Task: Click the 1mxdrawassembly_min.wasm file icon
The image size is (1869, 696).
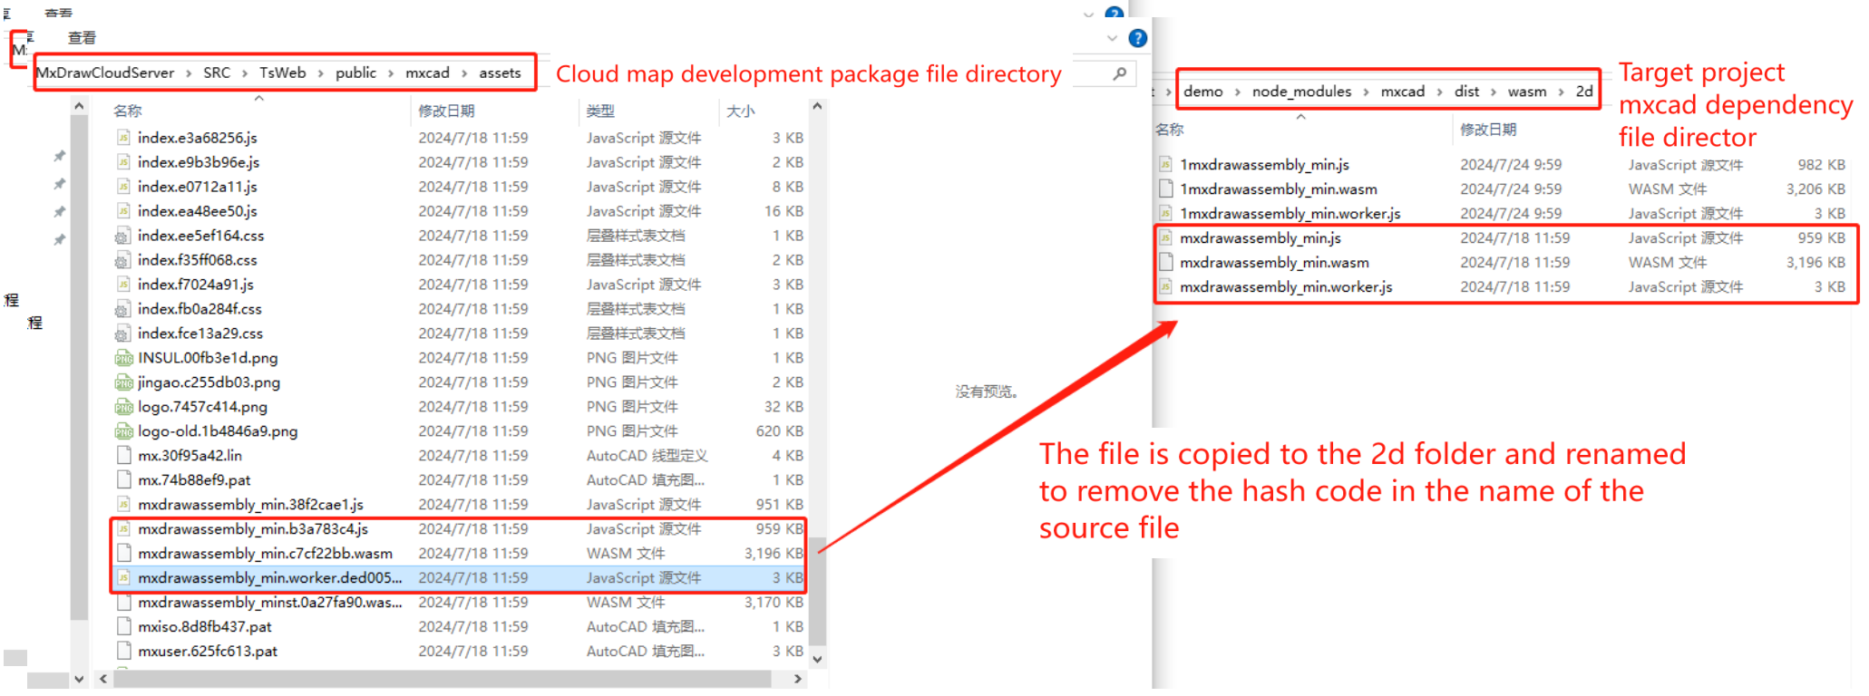Action: 1165,189
